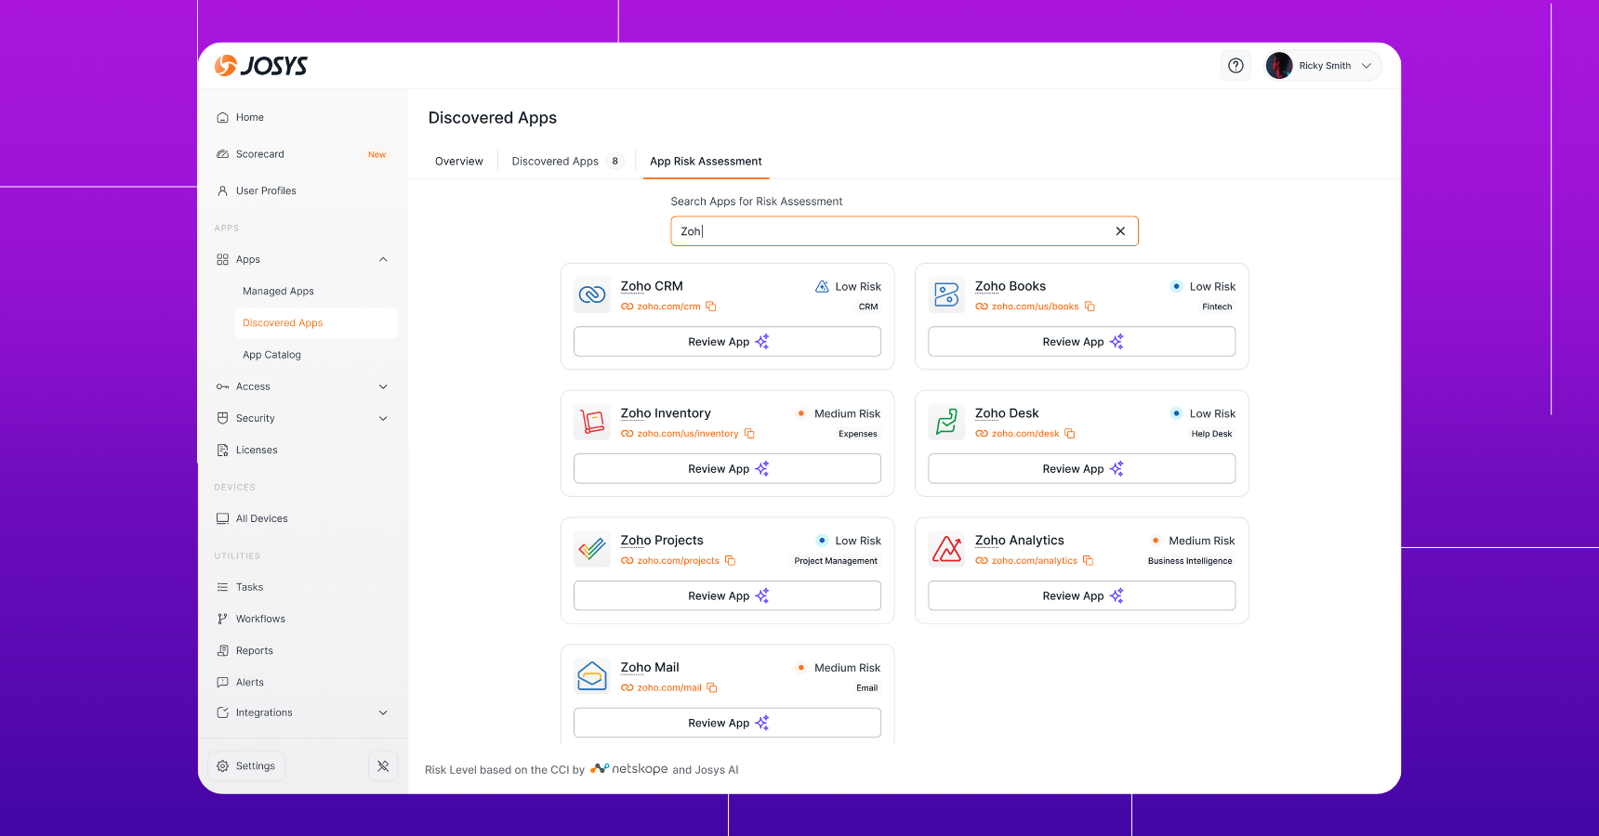Screen dimensions: 1599x836
Task: Copy the zoho.com/us/inventory link
Action: point(749,434)
